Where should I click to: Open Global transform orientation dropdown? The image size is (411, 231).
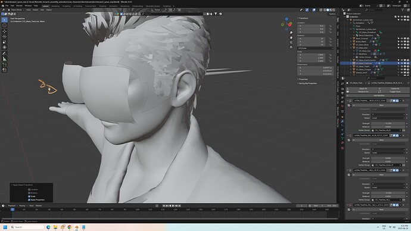(x=157, y=10)
